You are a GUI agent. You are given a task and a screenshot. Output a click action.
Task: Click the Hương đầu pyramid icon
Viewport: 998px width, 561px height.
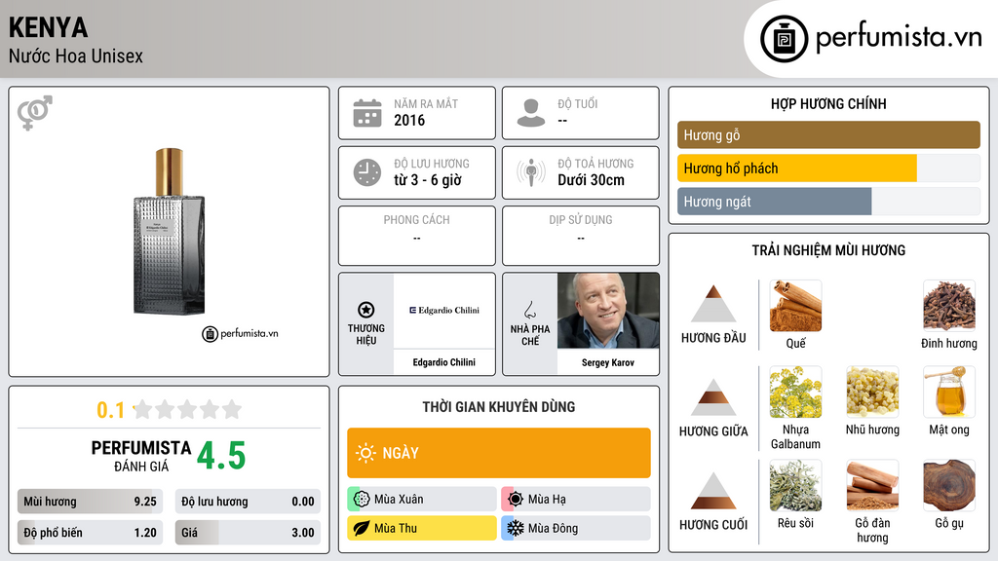tap(713, 304)
